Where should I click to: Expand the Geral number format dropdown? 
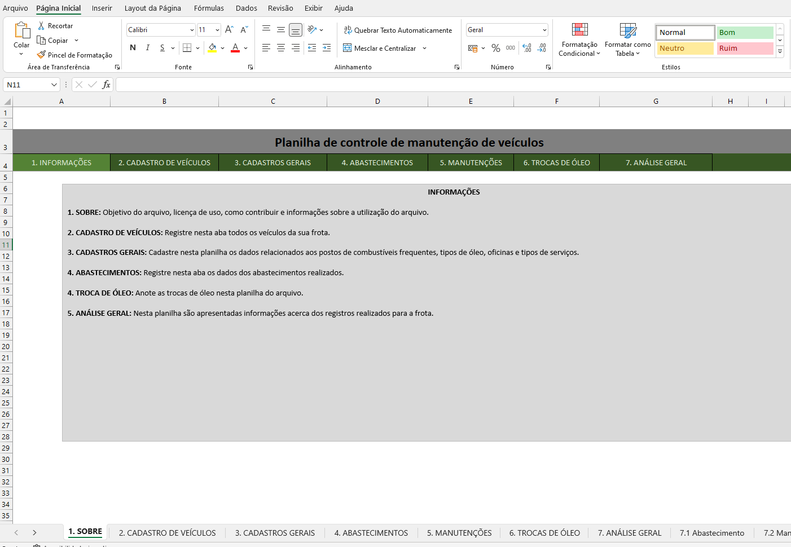544,30
